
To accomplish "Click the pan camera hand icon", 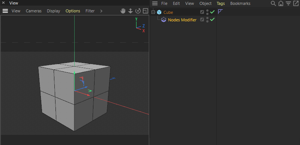I will coord(123,11).
